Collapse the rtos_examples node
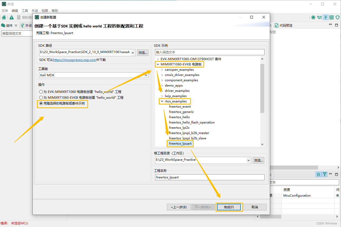Screen dimensions: 341x227 [x=162, y=101]
